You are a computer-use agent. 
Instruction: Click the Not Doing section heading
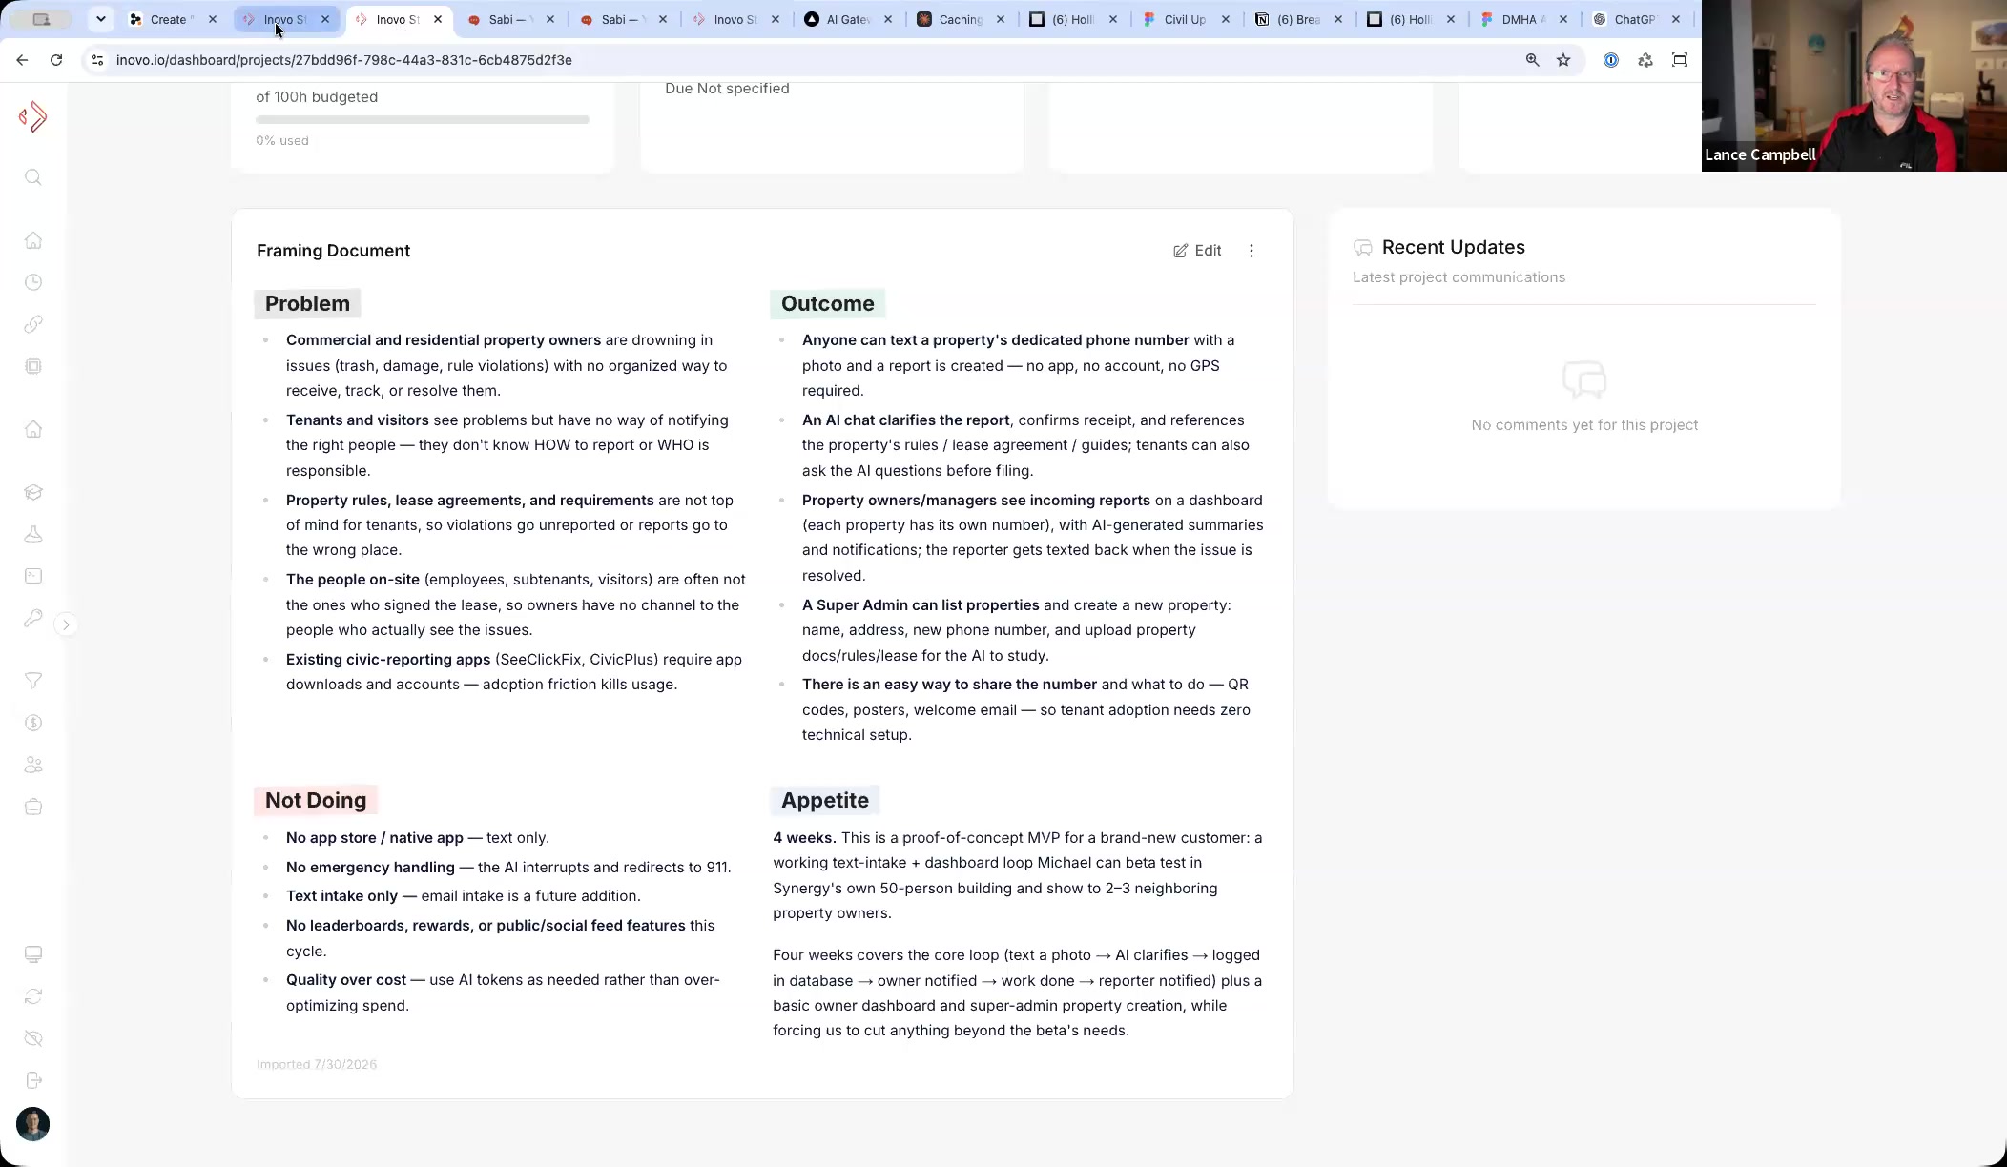[316, 801]
